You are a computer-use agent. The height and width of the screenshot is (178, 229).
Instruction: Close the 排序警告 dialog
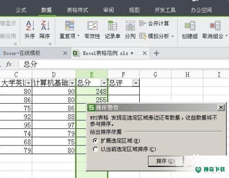[x=221, y=107]
